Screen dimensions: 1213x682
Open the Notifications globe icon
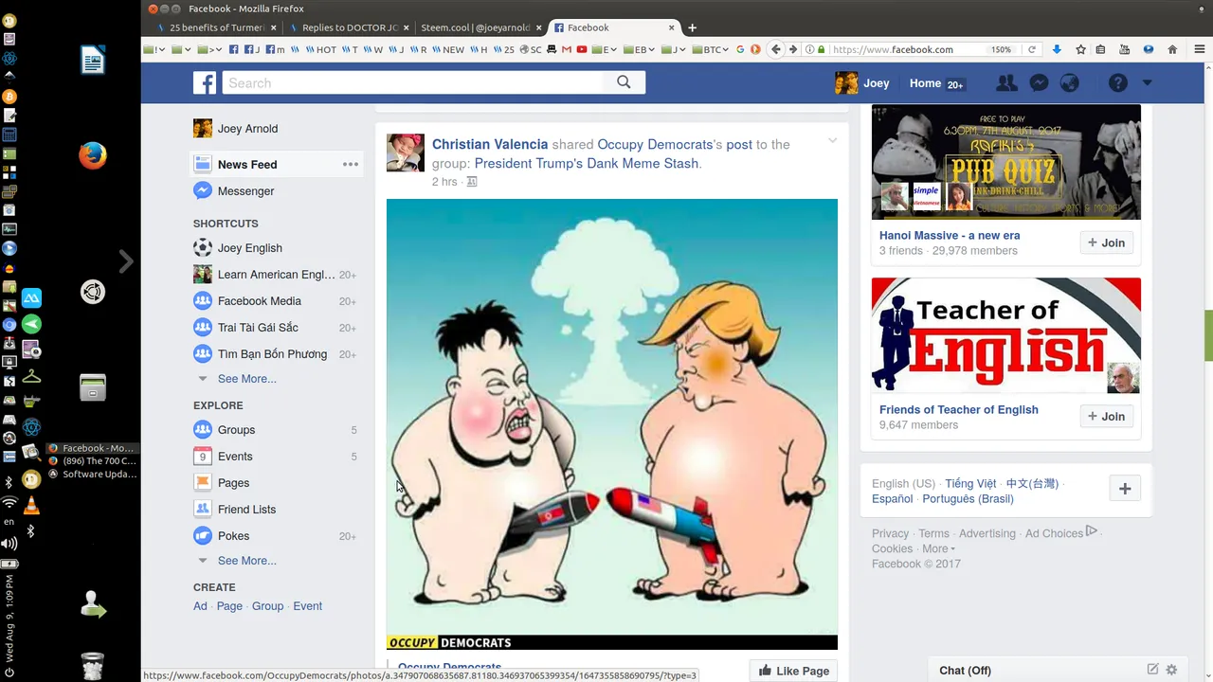1070,83
